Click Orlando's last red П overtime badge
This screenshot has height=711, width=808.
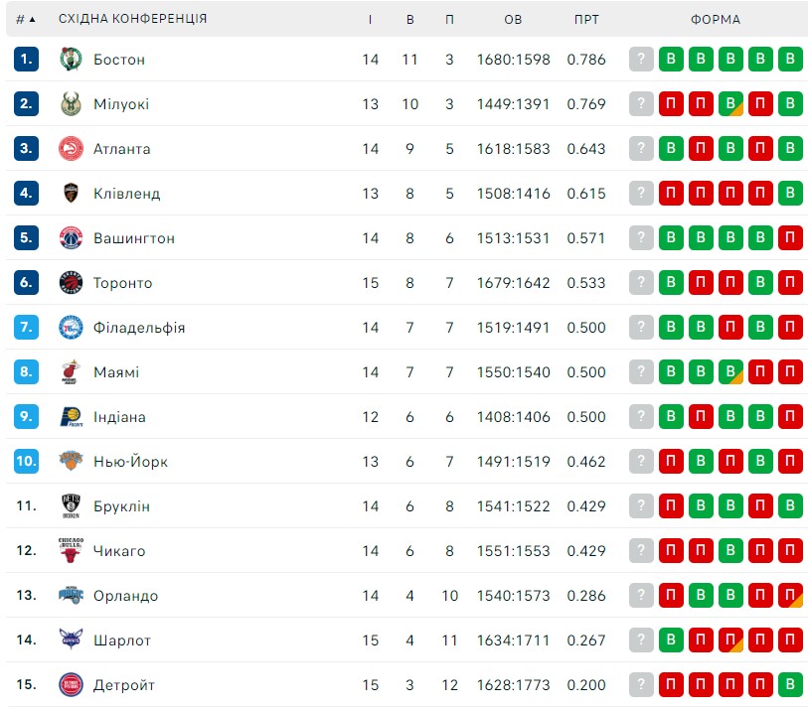(x=790, y=595)
